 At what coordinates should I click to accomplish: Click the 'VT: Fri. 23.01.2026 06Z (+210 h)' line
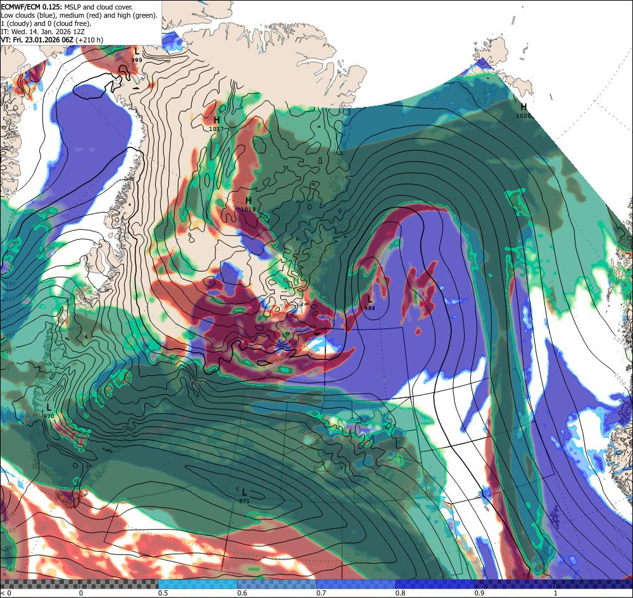coord(52,40)
